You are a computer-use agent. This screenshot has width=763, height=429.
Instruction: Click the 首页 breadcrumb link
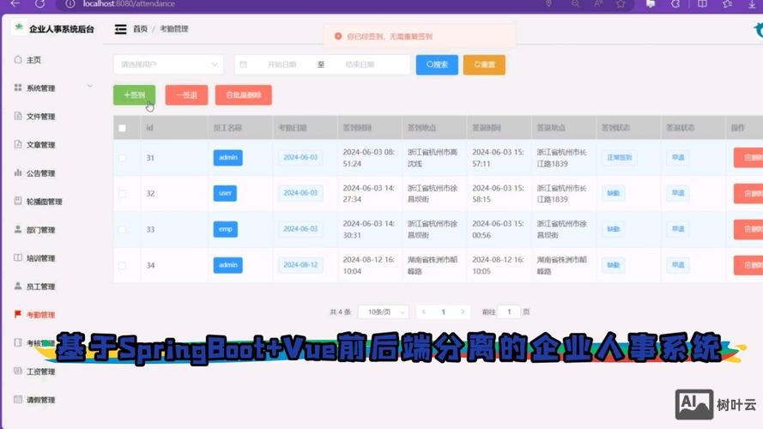140,29
